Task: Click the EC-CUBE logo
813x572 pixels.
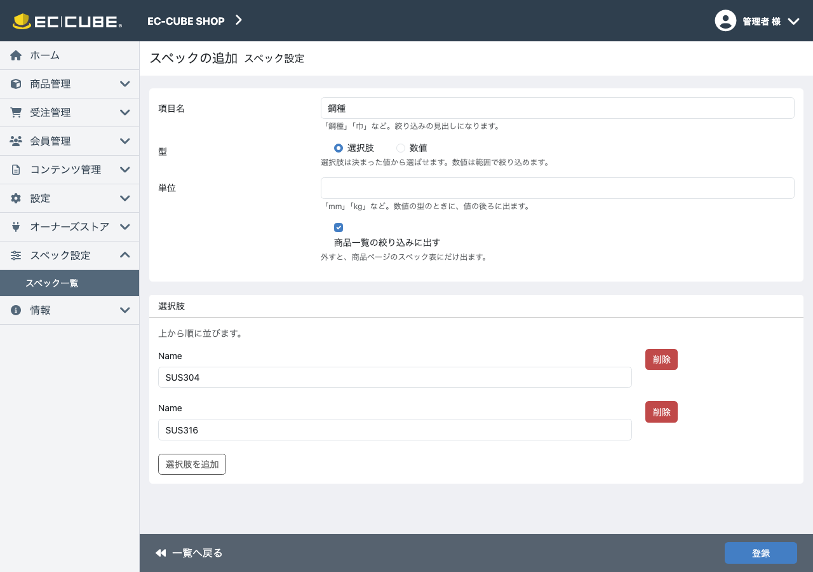Action: (x=67, y=21)
